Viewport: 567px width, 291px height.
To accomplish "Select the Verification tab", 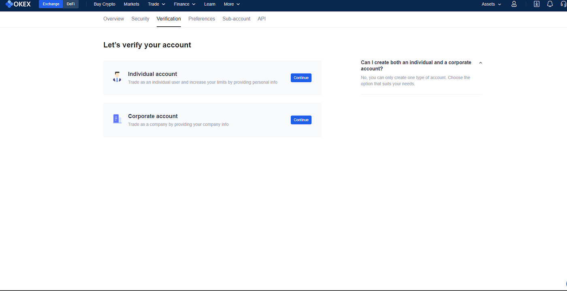I will pos(169,19).
